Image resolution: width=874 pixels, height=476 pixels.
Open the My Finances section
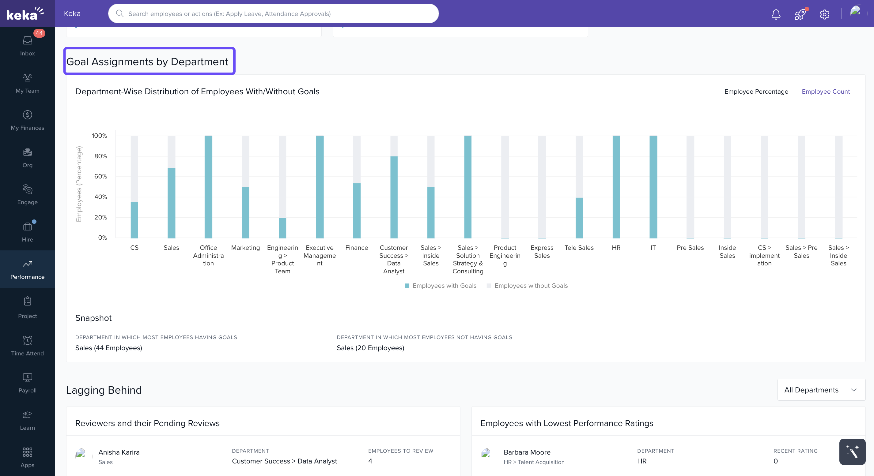pos(27,120)
